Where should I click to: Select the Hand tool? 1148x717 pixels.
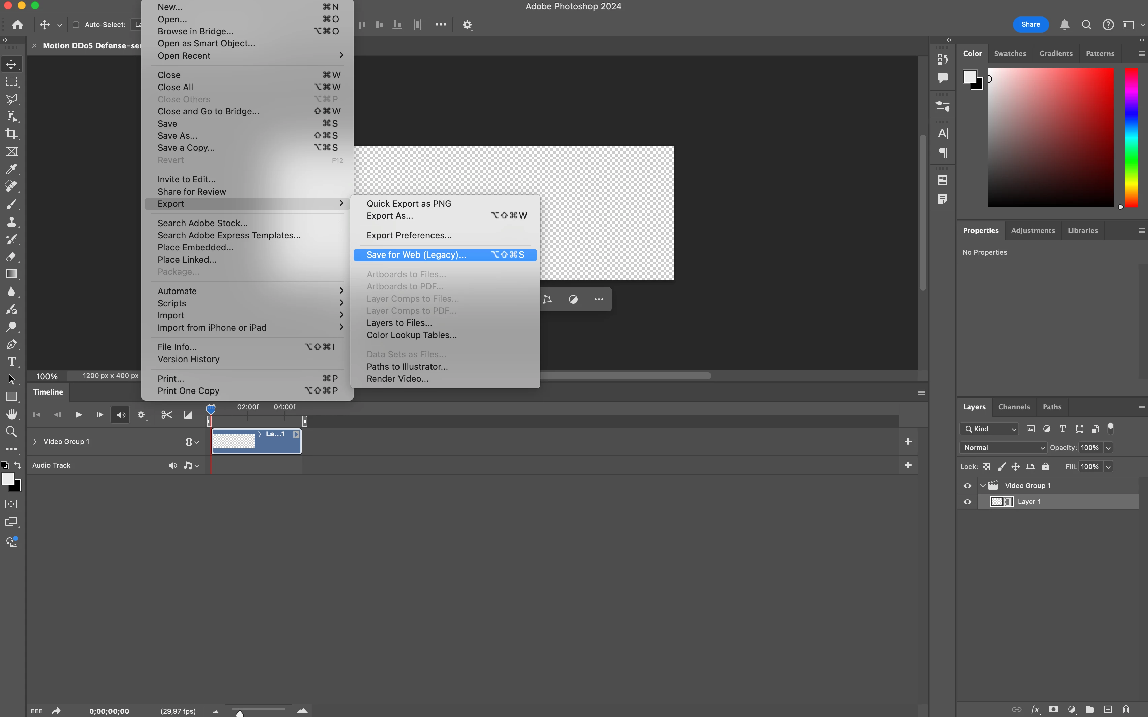coord(11,414)
